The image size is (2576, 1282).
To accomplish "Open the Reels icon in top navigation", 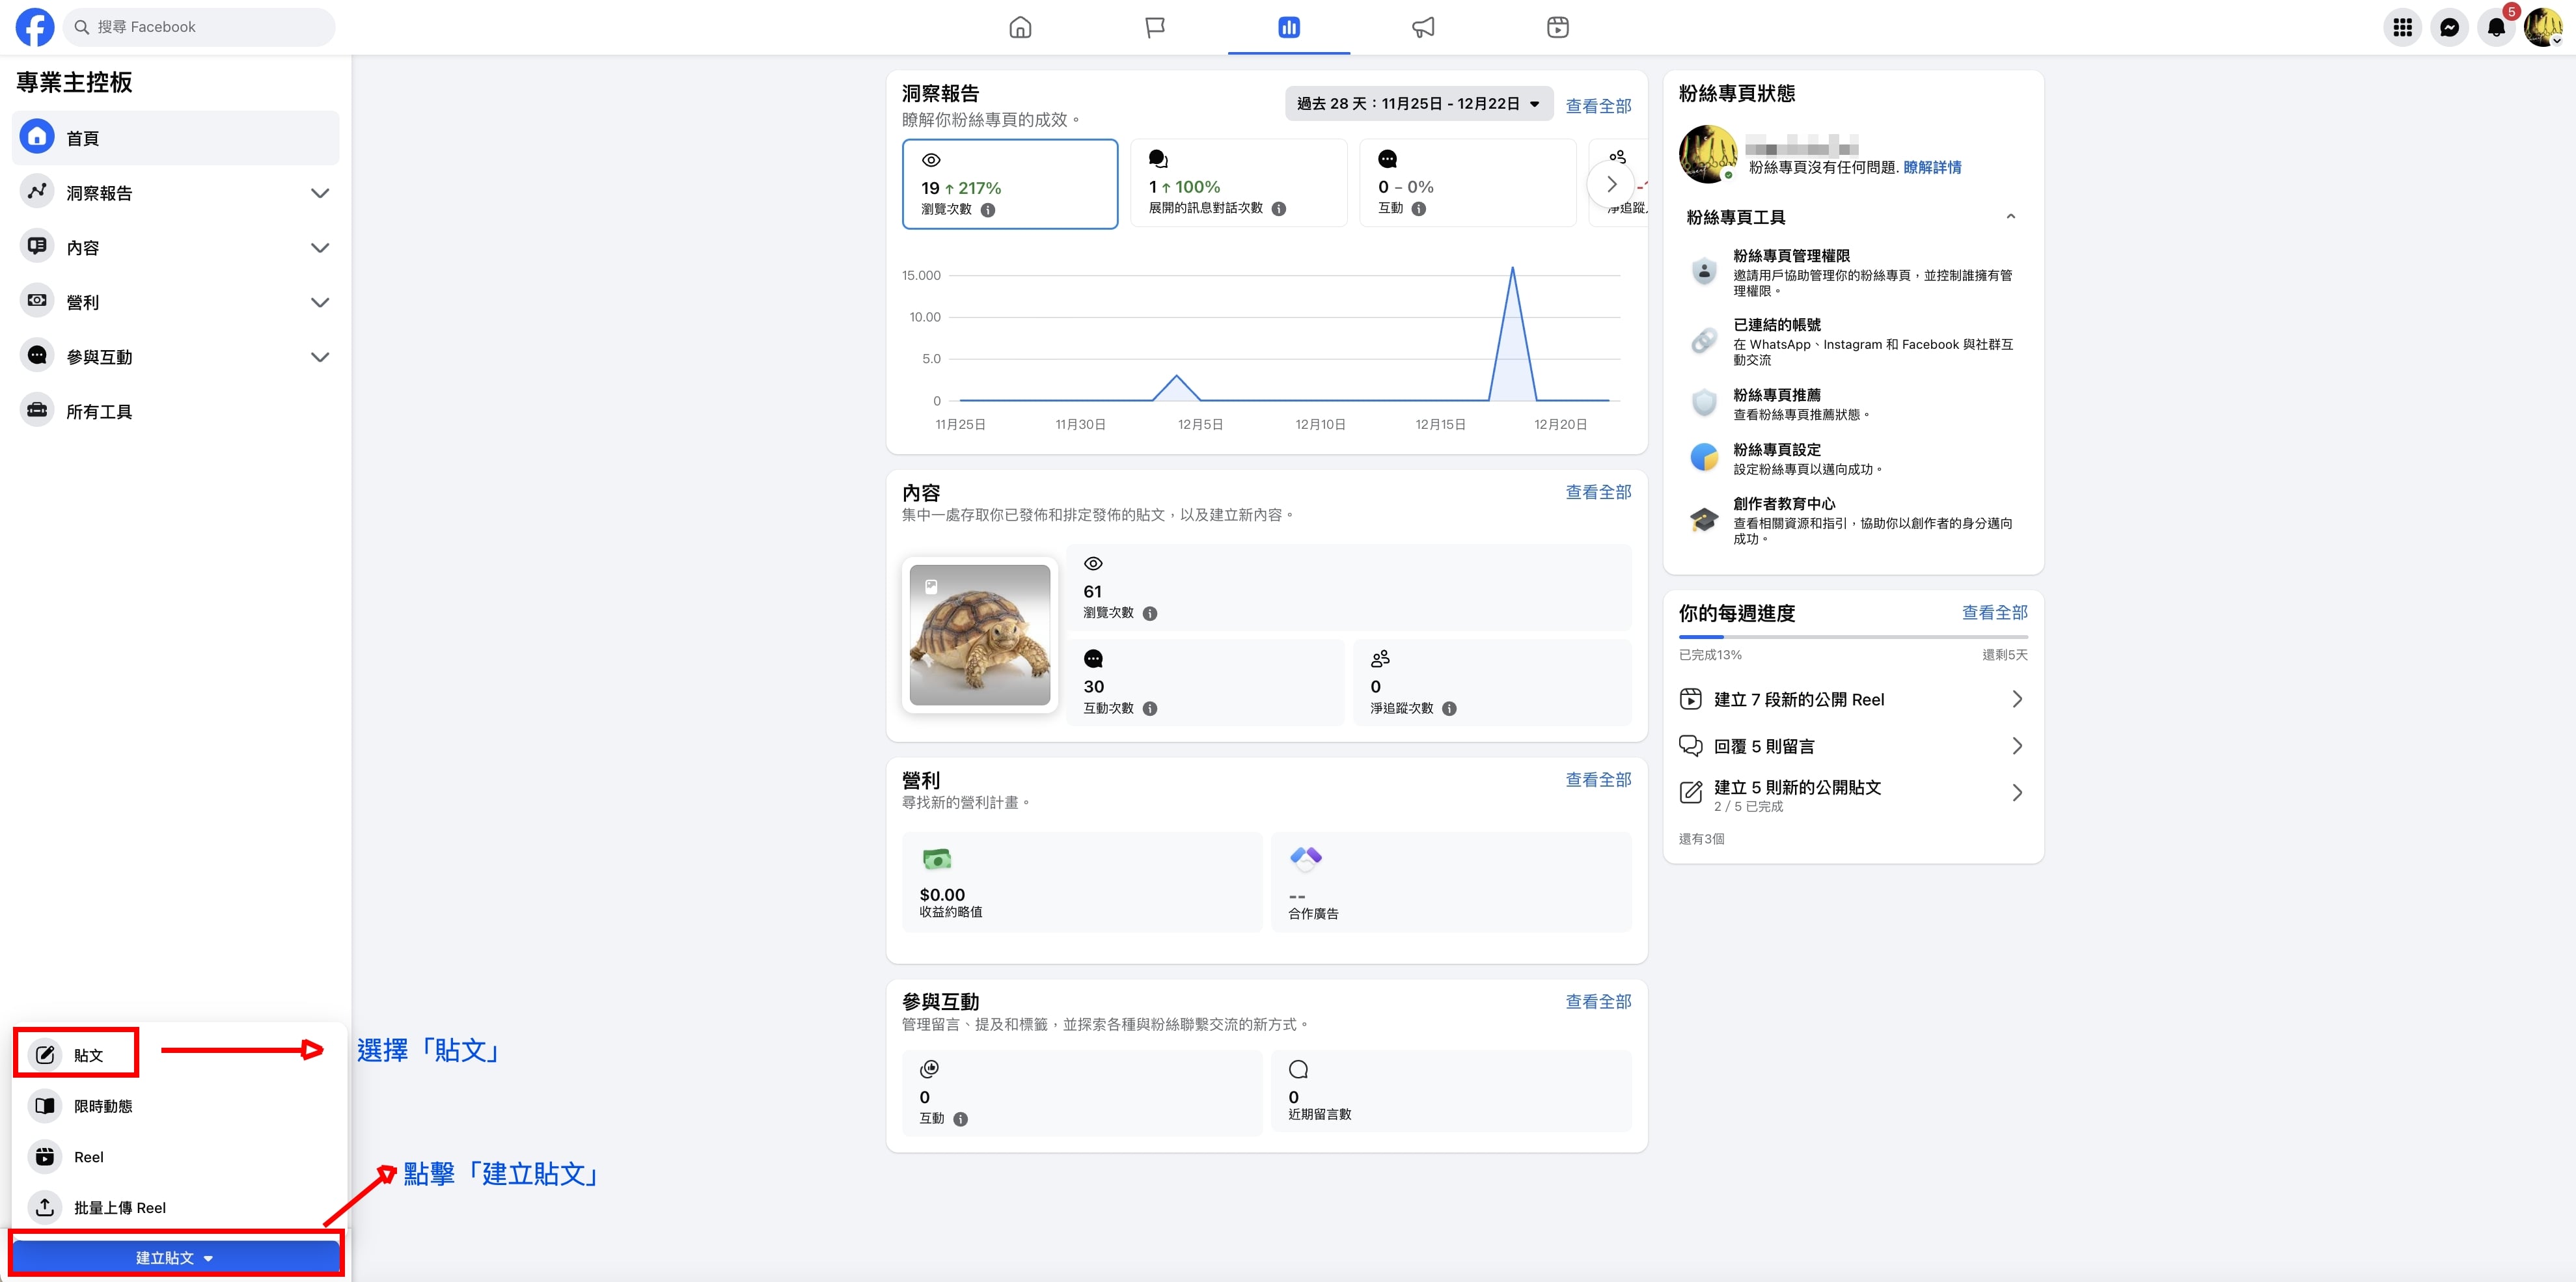I will point(1558,27).
